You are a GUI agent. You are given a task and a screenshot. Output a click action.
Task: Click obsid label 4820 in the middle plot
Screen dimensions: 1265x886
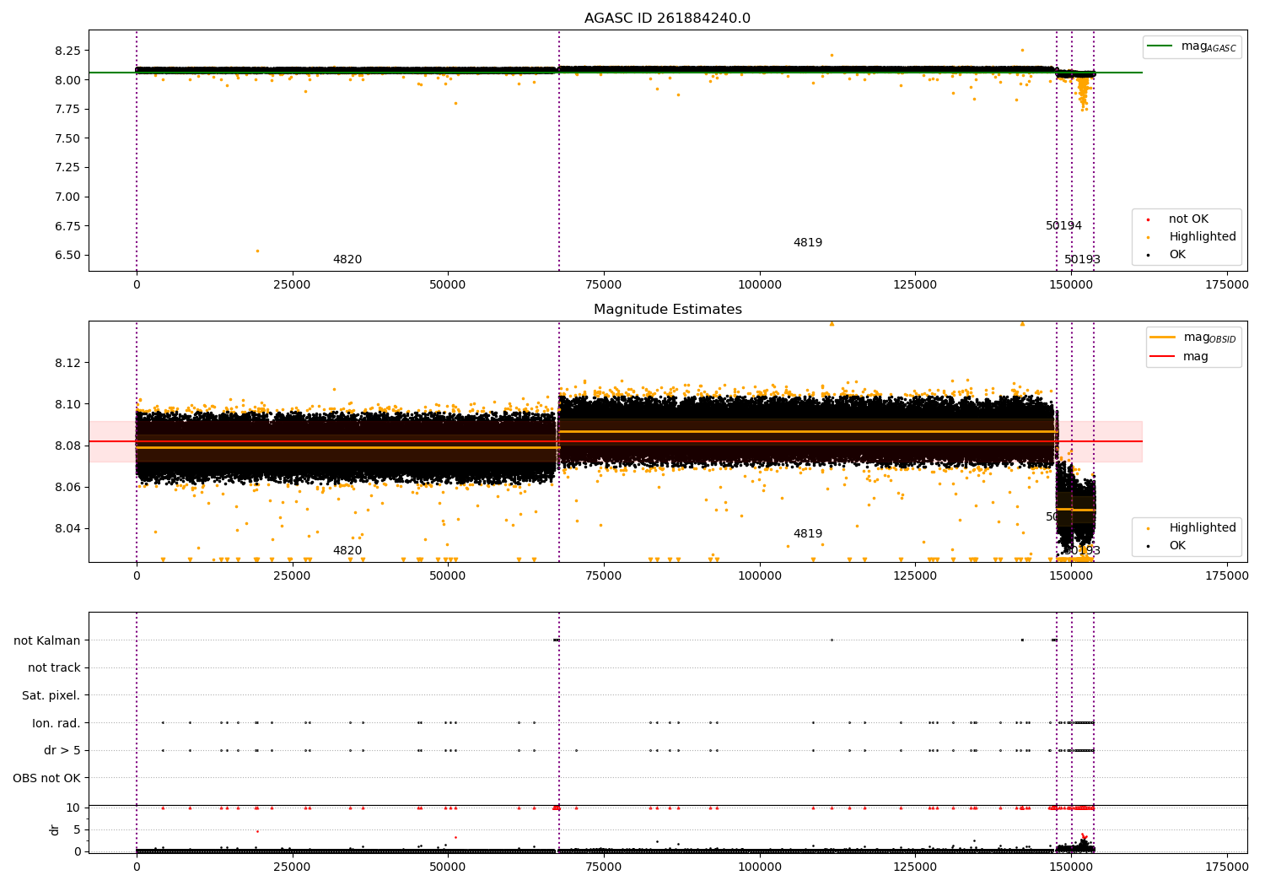pyautogui.click(x=347, y=551)
